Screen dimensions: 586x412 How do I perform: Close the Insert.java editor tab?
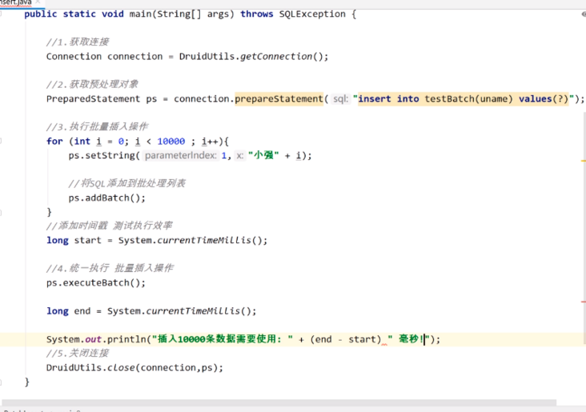click(x=38, y=2)
